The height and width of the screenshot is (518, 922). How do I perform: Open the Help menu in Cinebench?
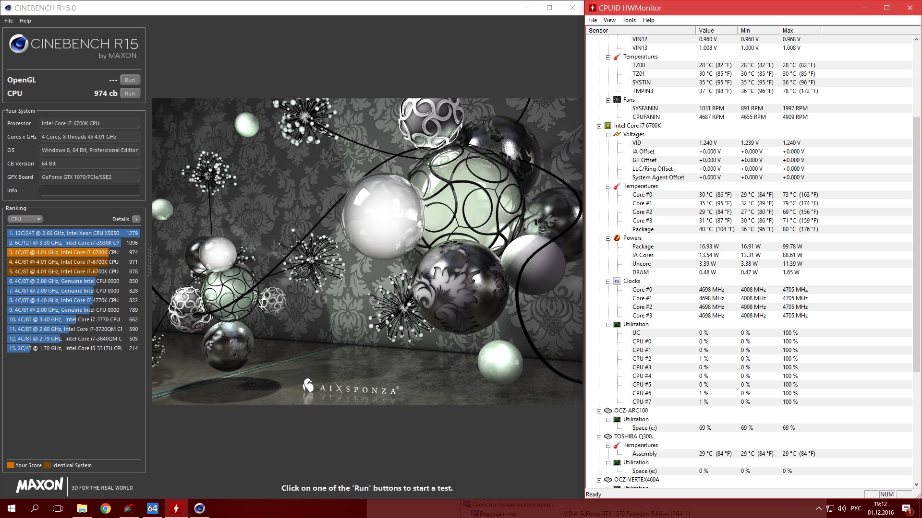[x=25, y=21]
